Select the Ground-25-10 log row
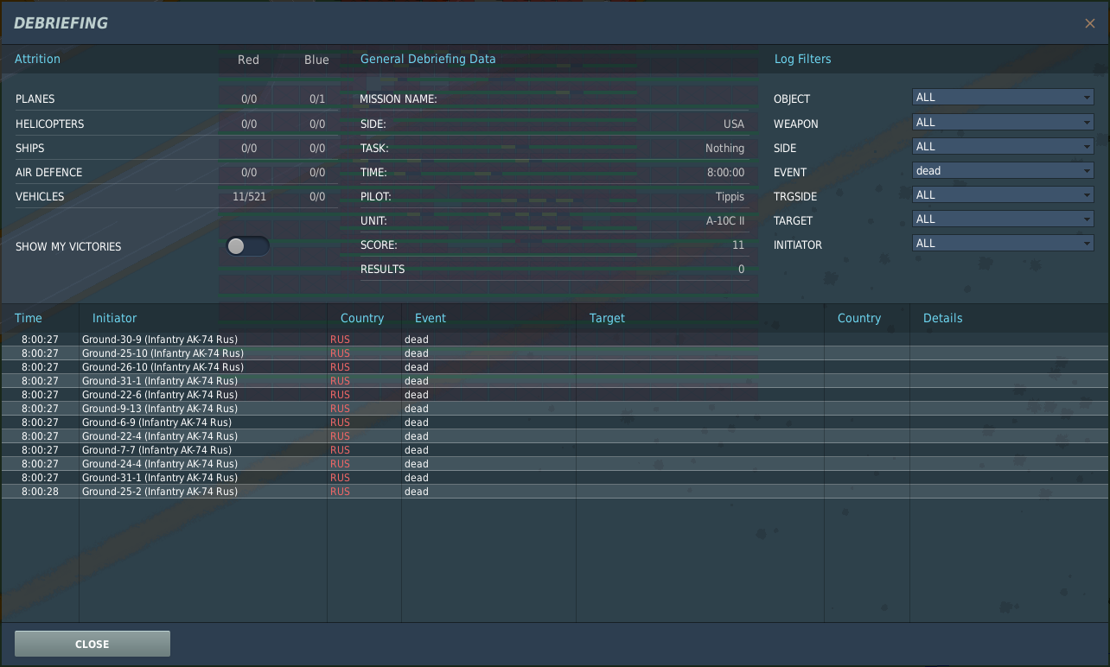Image resolution: width=1110 pixels, height=667 pixels. tap(555, 353)
